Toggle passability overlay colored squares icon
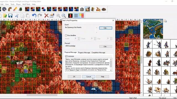Image resolution: width=177 pixels, height=99 pixels. (x=82, y=16)
